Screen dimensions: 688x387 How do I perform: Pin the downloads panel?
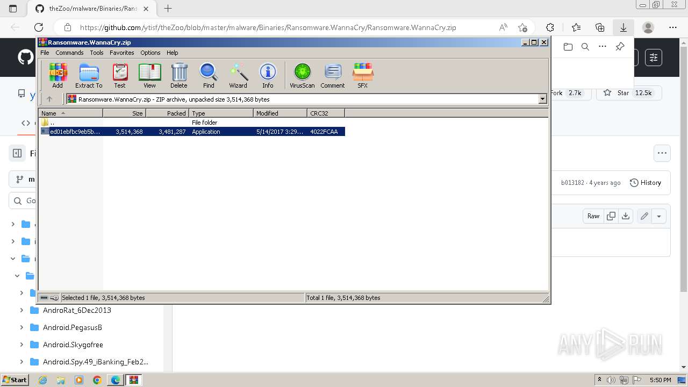(x=620, y=47)
